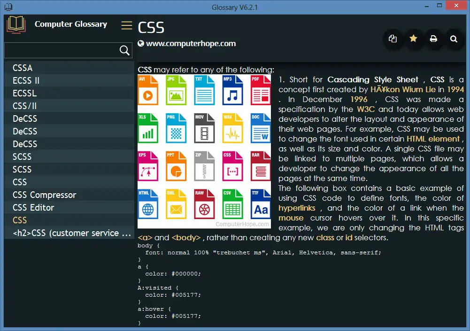Print the CSS entry with the printer icon
The width and height of the screenshot is (470, 331).
433,39
